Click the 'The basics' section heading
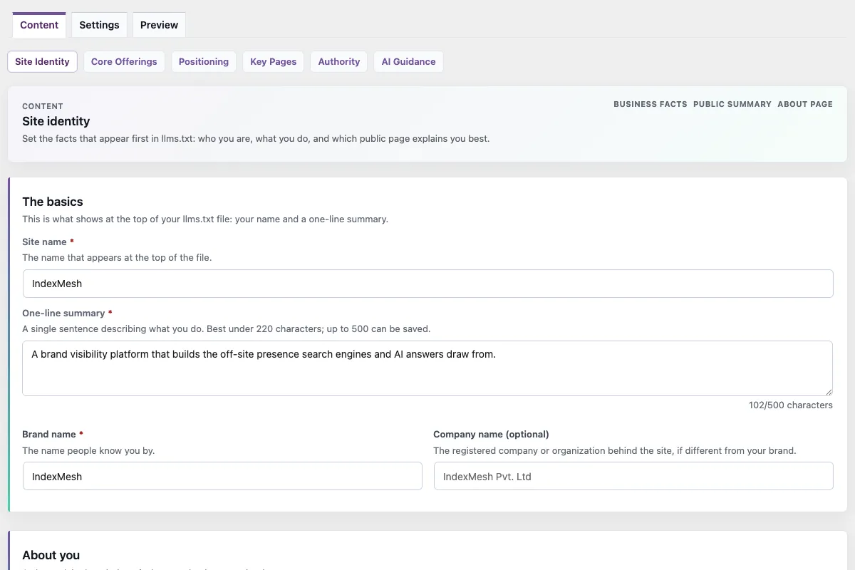The image size is (855, 570). click(53, 202)
